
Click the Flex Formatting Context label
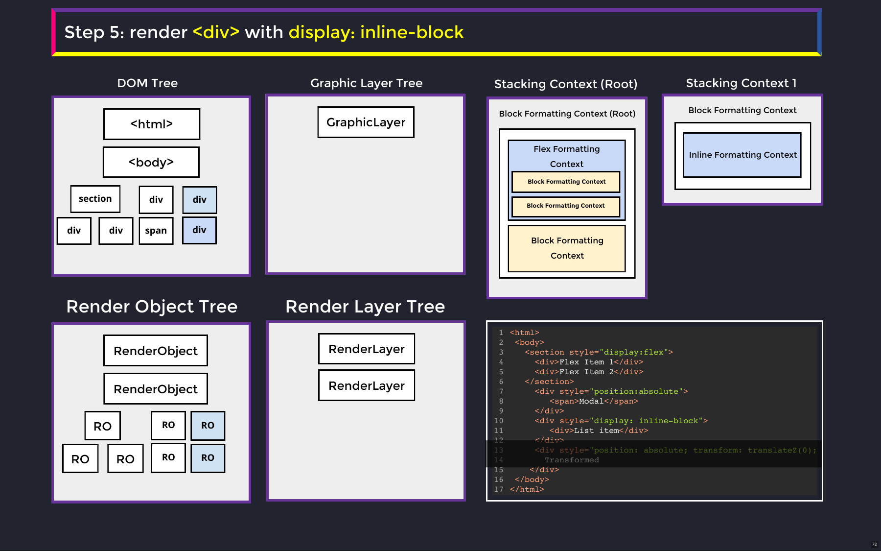[567, 156]
